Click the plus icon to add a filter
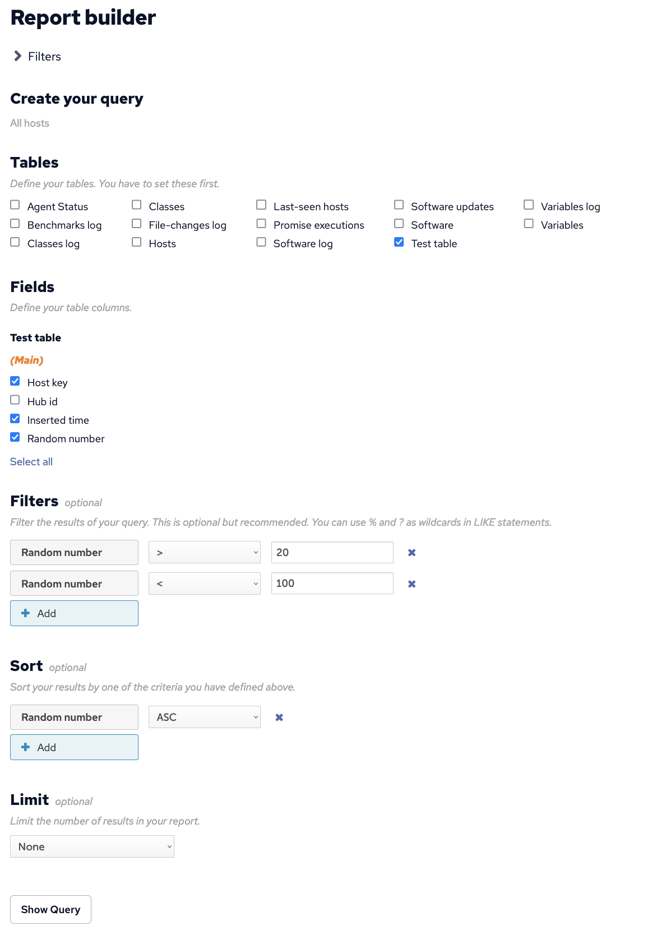 coord(26,613)
